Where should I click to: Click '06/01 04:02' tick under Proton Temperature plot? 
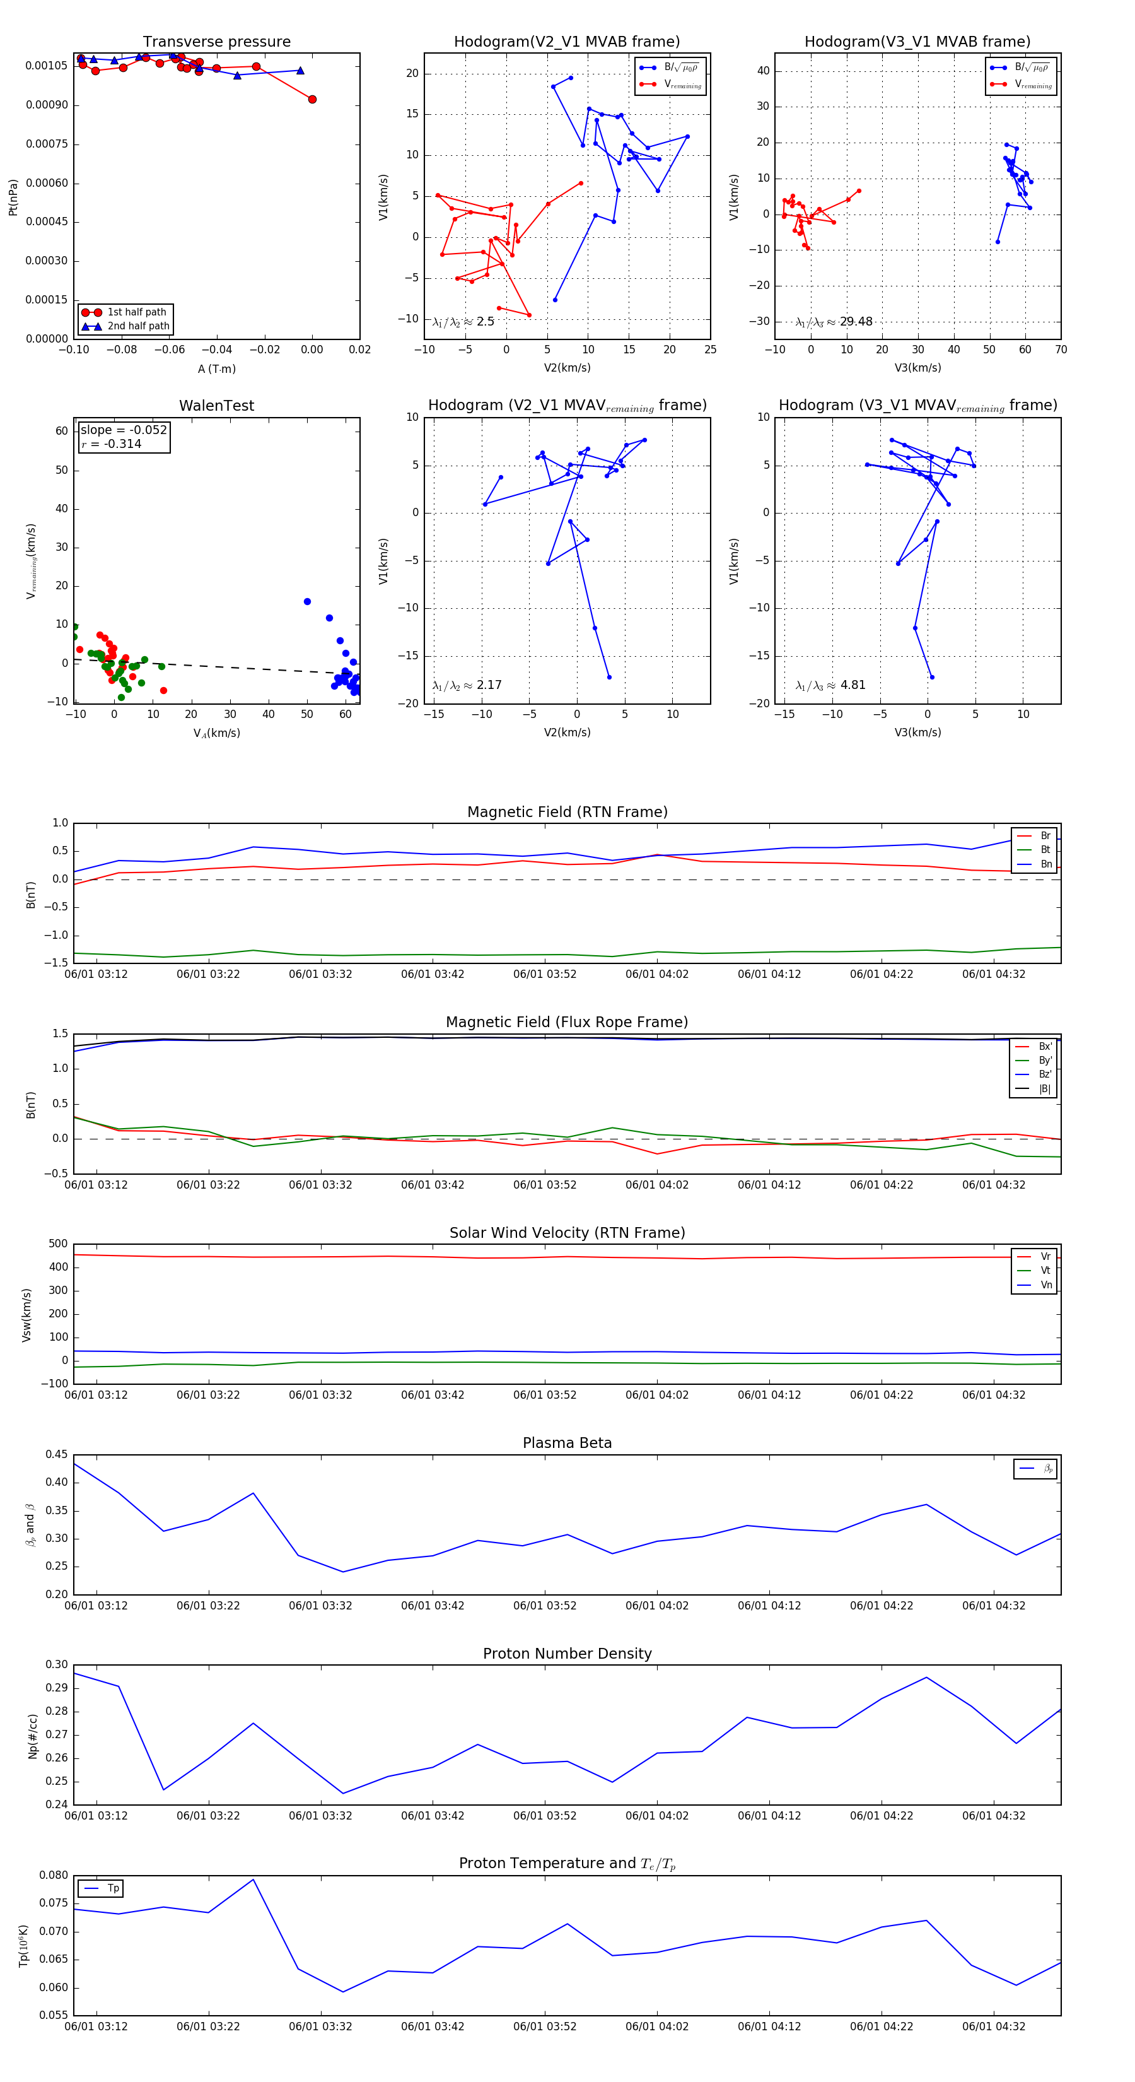[x=657, y=2026]
